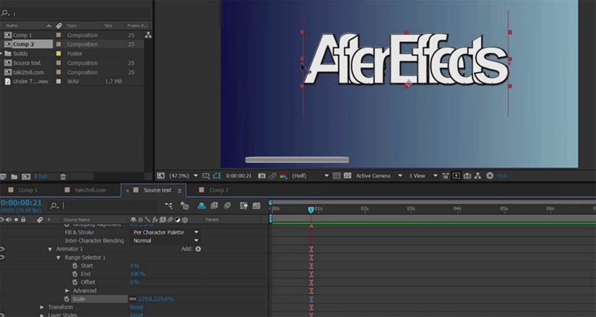Click the Show Snapshot icon
This screenshot has width=596, height=317.
[x=272, y=175]
